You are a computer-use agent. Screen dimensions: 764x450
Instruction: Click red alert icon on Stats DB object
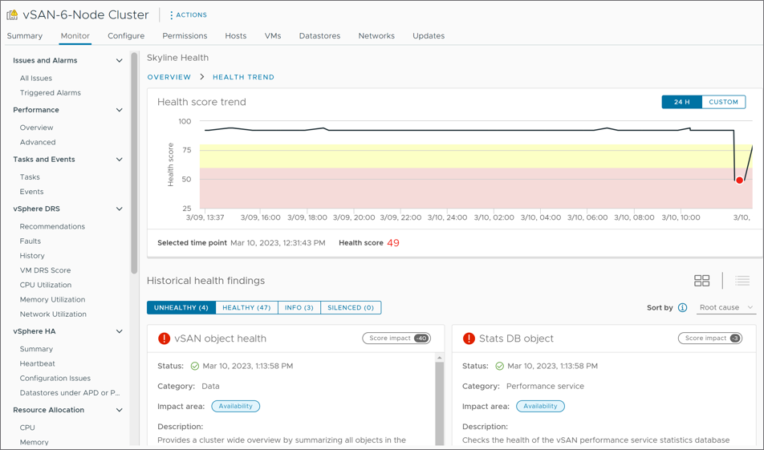pos(469,339)
